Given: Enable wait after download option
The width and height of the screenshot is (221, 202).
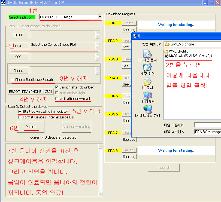Looking at the screenshot, I should pyautogui.click(x=57, y=99).
